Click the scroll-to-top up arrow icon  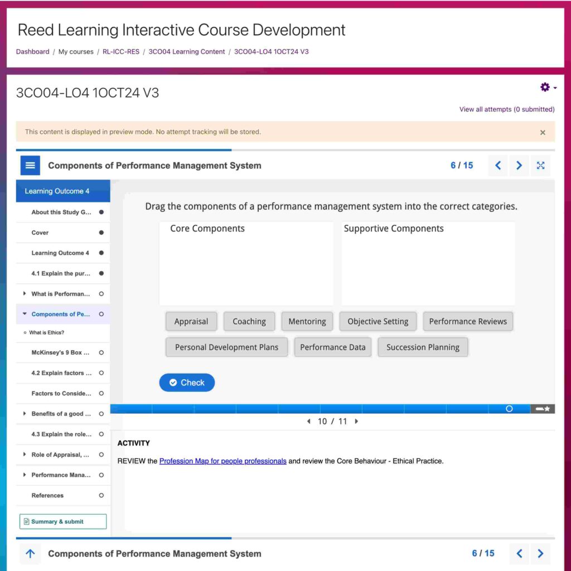pyautogui.click(x=30, y=554)
